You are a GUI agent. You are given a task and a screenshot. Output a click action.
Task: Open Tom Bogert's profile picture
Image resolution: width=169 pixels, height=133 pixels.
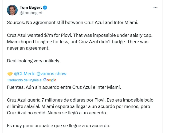point(12,10)
